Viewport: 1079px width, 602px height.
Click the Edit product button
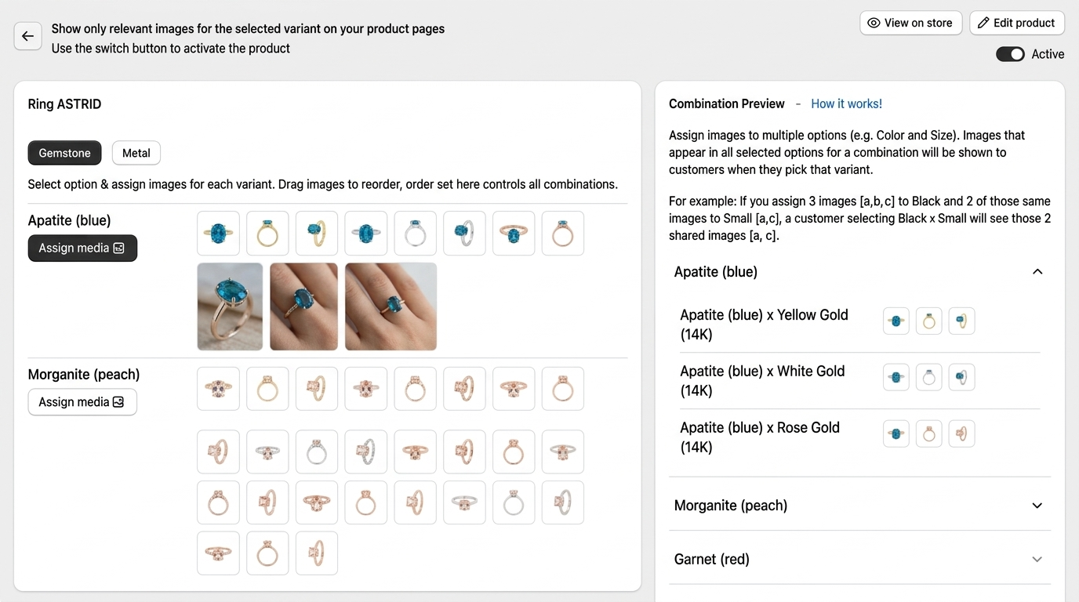(1016, 23)
